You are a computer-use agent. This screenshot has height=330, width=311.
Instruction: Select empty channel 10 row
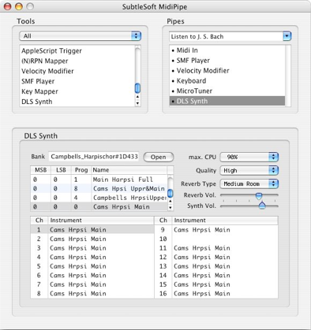tap(216, 239)
